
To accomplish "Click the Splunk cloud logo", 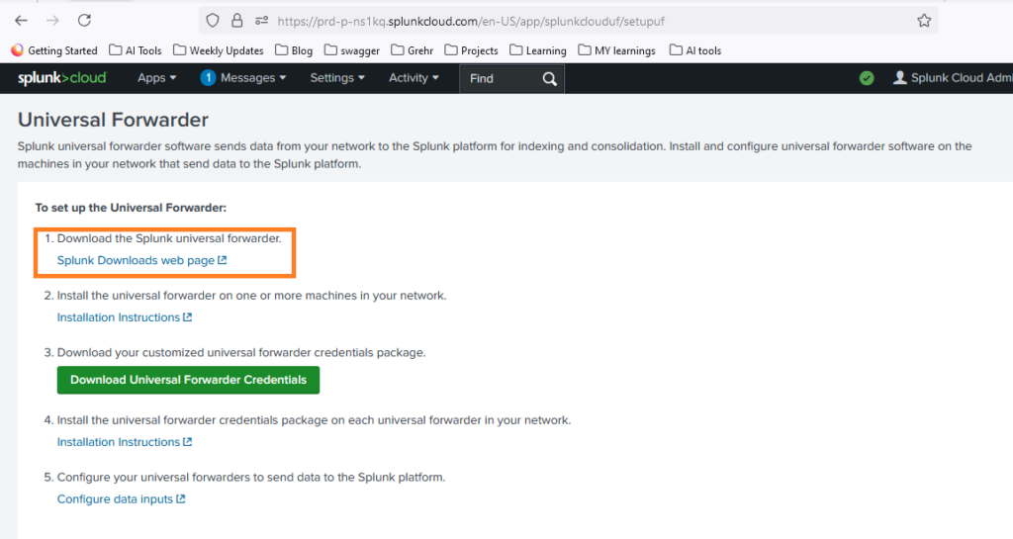I will tap(61, 78).
